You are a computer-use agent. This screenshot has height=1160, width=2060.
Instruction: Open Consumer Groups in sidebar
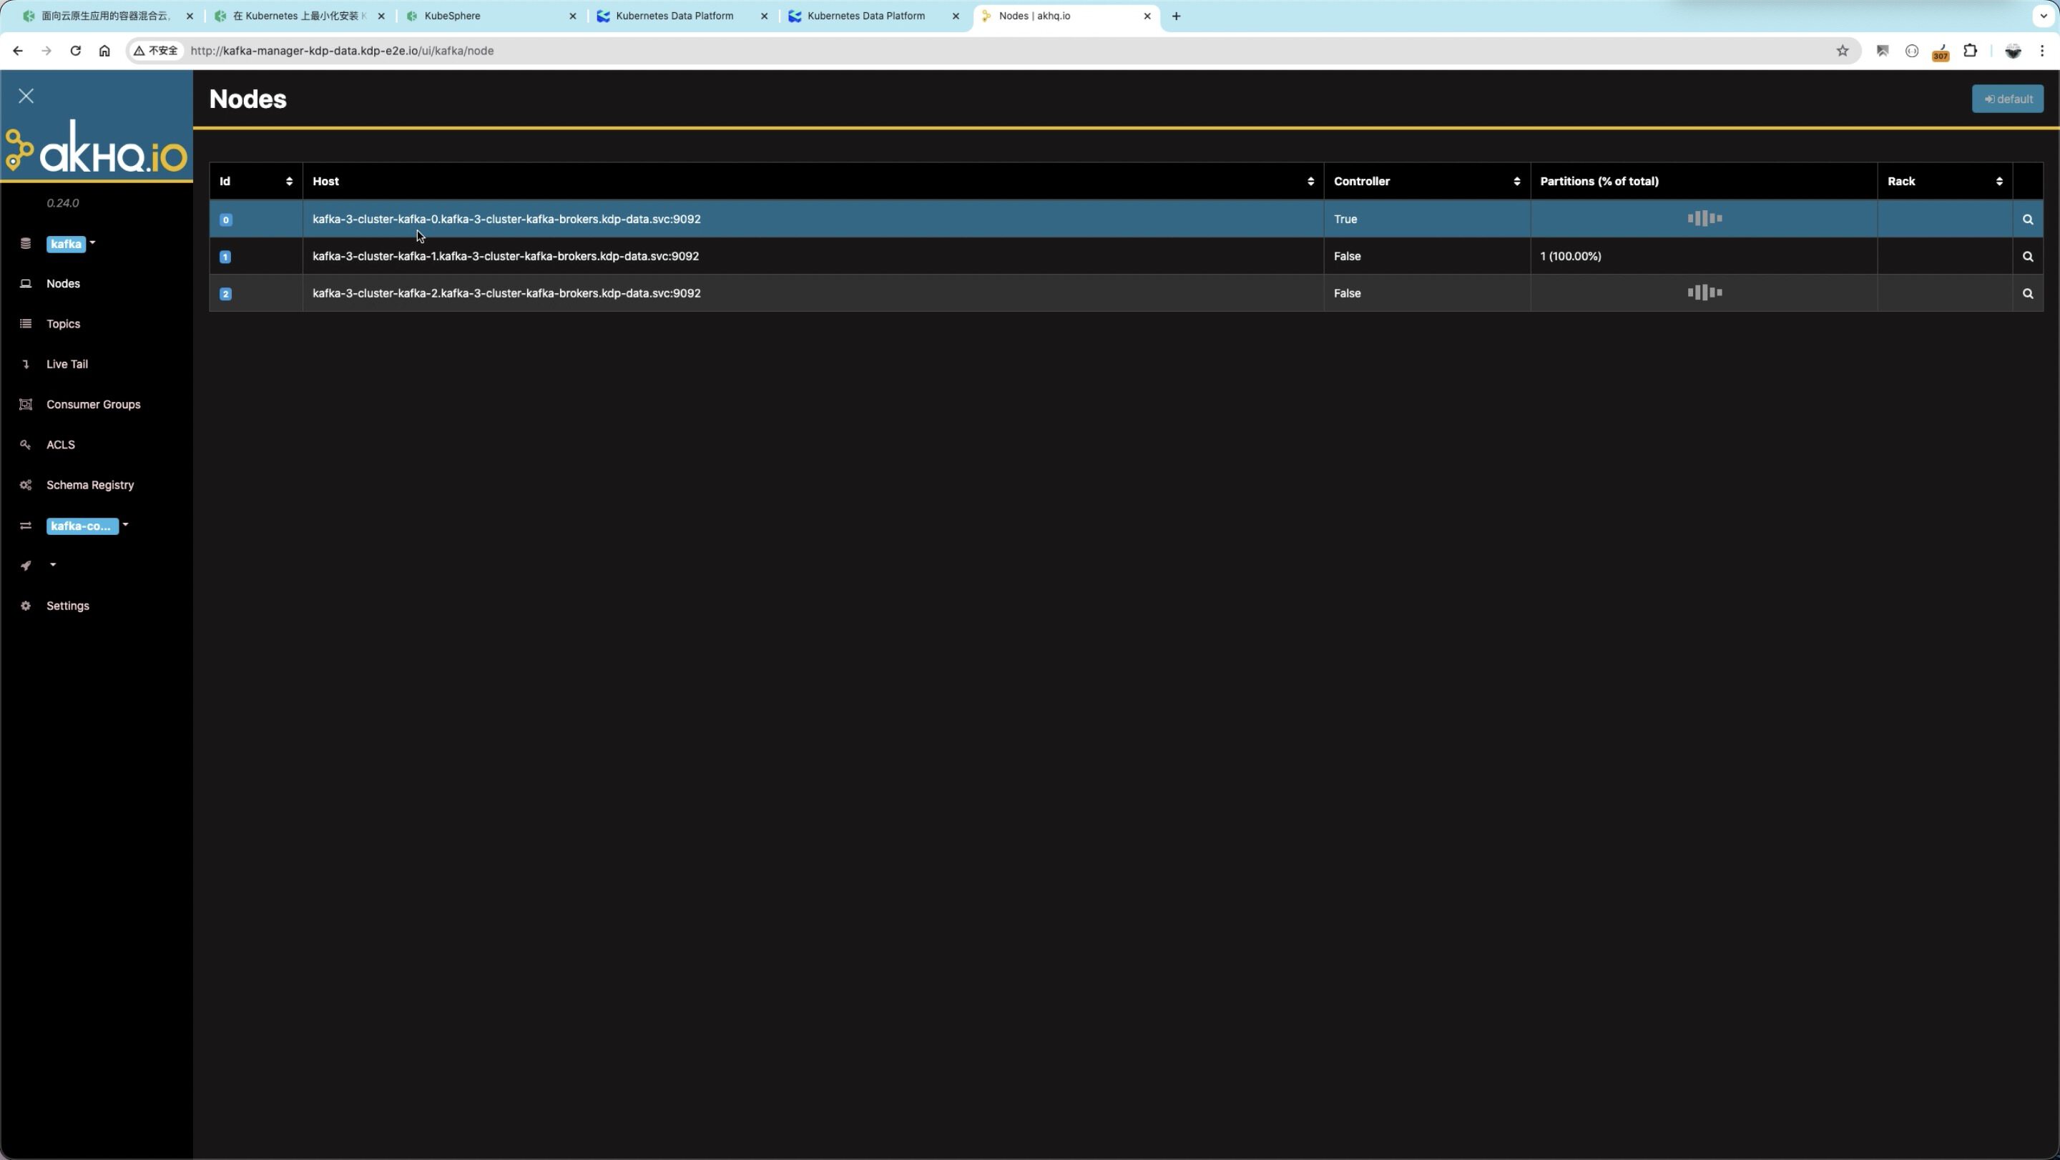coord(93,405)
